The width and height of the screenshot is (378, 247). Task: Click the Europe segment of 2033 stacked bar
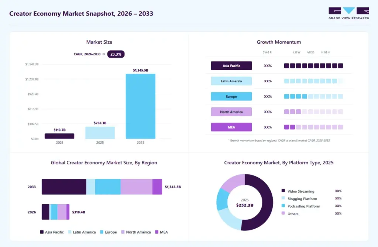point(108,187)
